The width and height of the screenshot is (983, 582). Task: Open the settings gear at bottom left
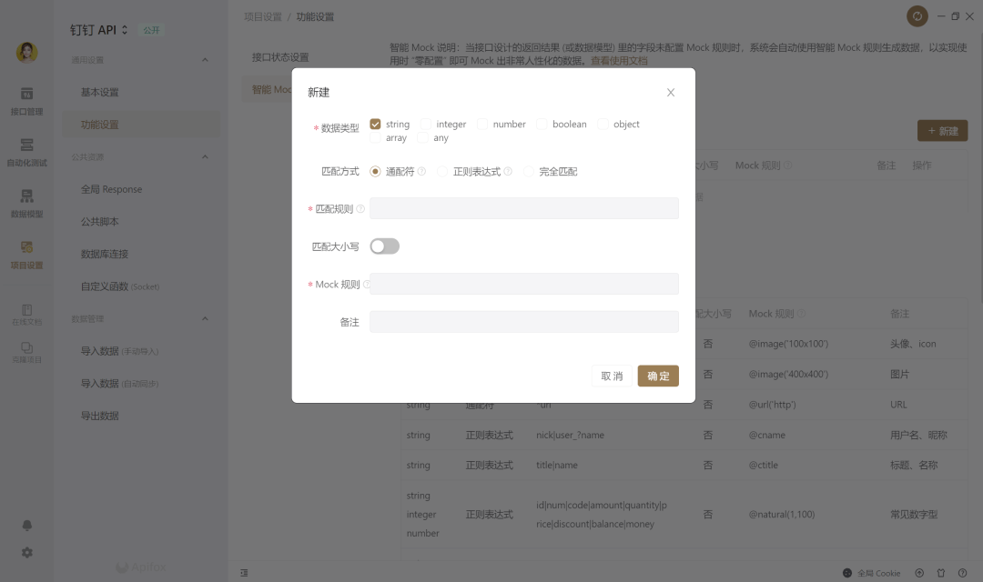click(x=26, y=552)
